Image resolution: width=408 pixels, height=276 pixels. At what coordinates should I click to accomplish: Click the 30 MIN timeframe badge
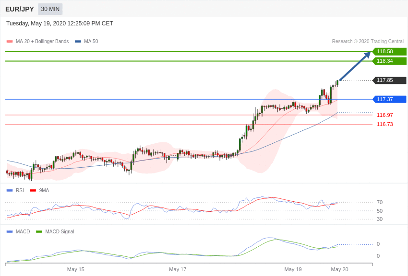click(50, 9)
